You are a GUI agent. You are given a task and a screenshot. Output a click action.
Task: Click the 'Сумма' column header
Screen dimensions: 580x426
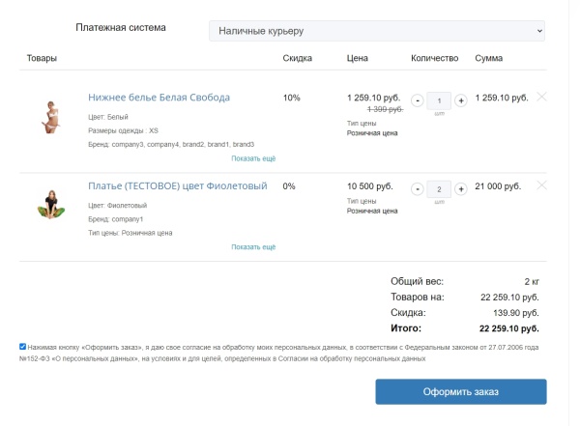pos(488,59)
